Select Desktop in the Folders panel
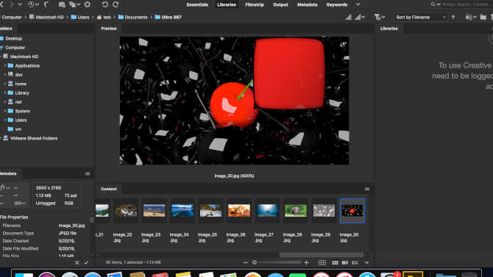The width and height of the screenshot is (493, 277). tap(13, 38)
